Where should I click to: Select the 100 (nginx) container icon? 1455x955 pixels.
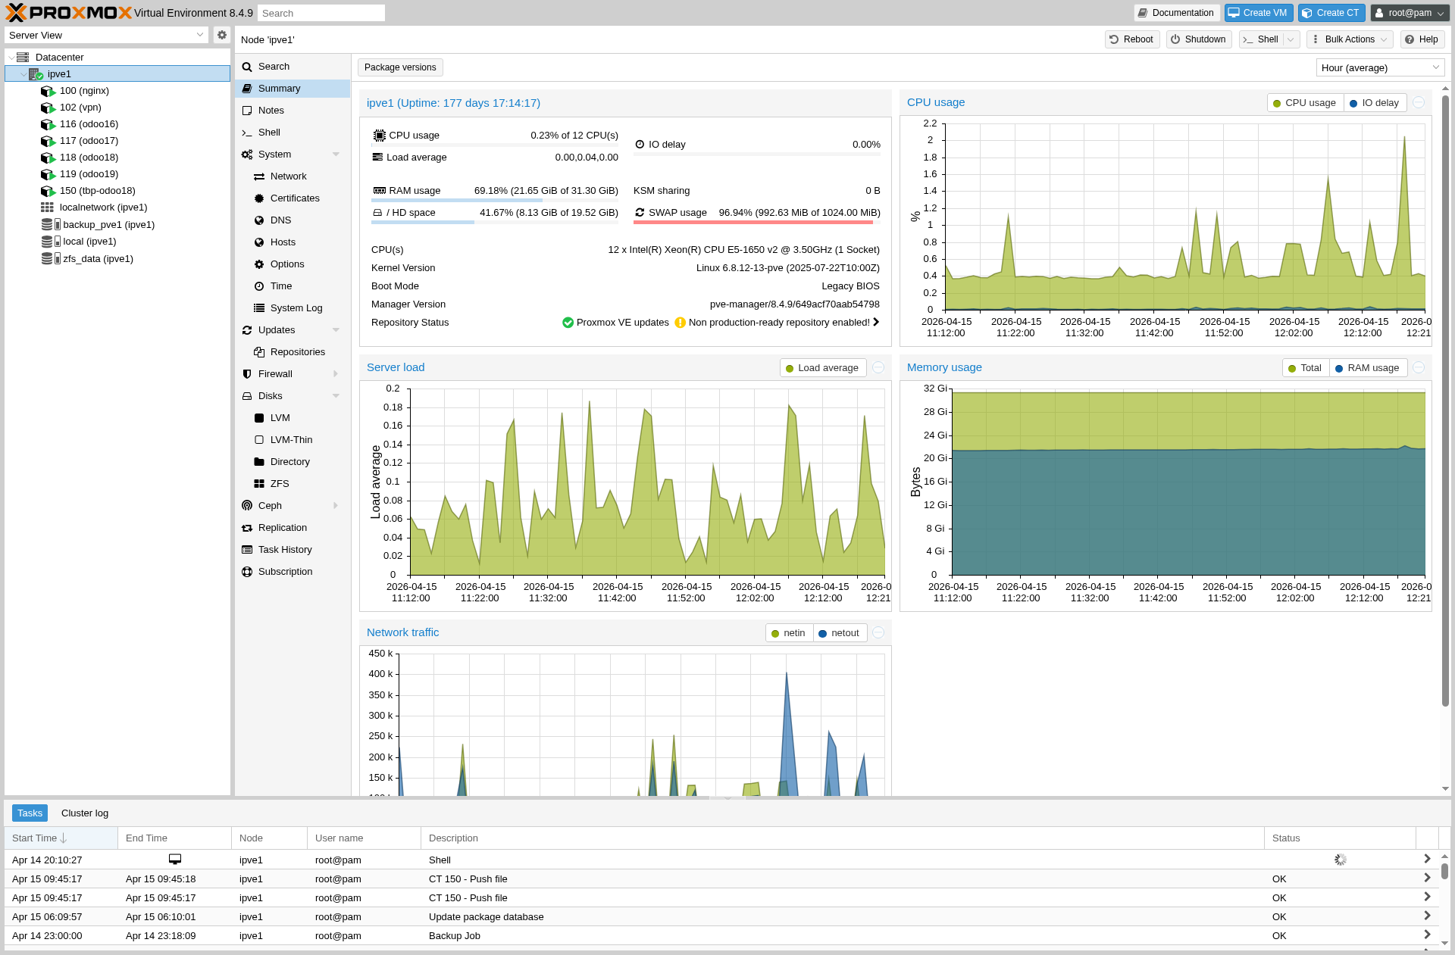pos(48,91)
